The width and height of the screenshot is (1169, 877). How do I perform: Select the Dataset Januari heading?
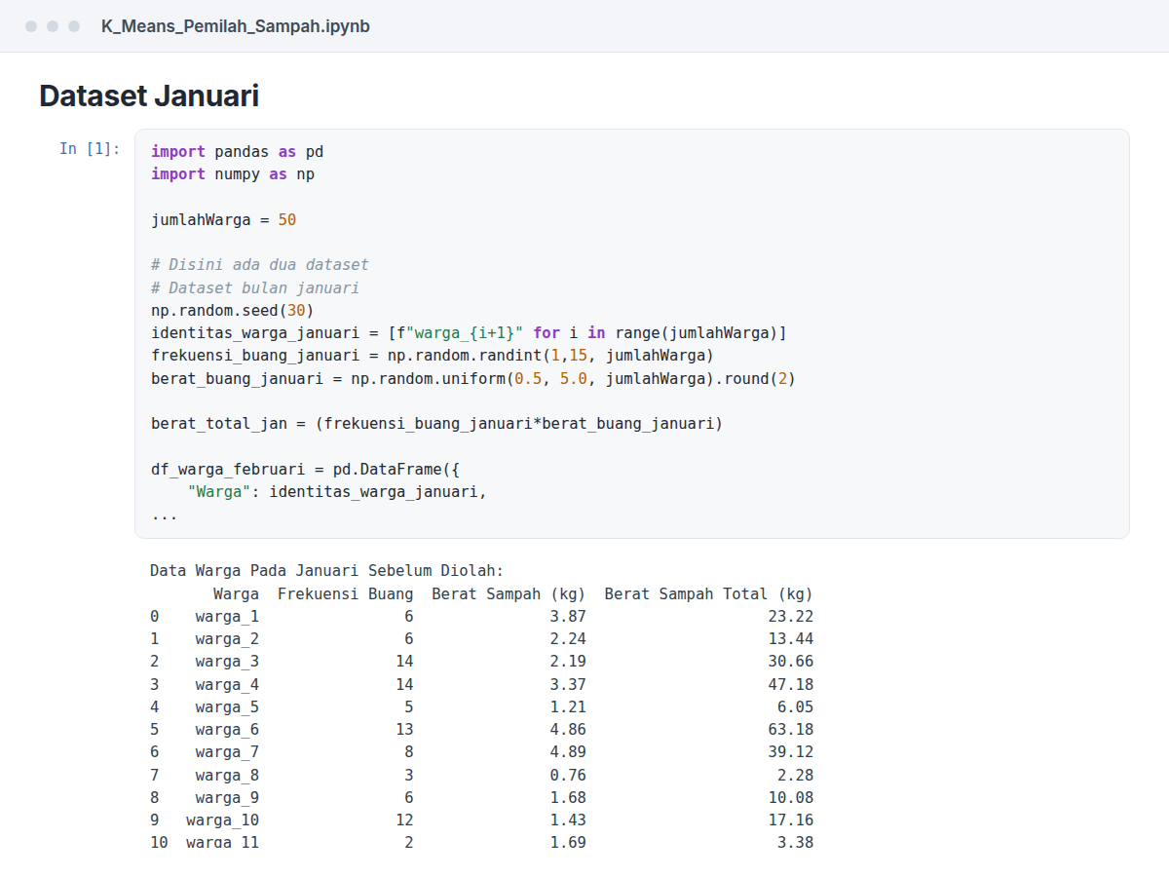tap(149, 95)
